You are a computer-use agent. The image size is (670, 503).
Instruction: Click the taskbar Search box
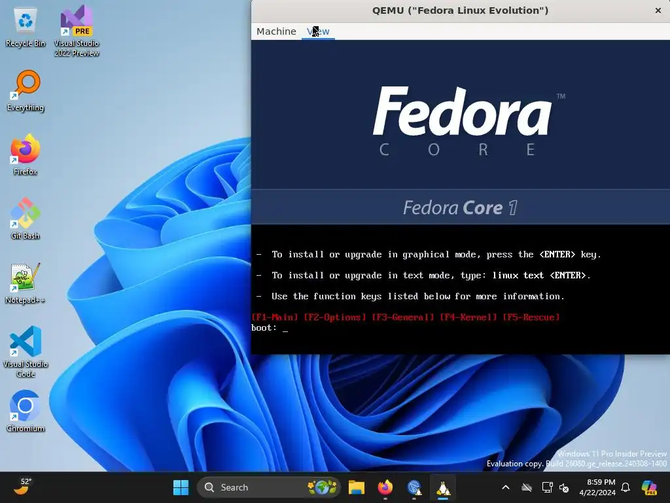tap(269, 487)
